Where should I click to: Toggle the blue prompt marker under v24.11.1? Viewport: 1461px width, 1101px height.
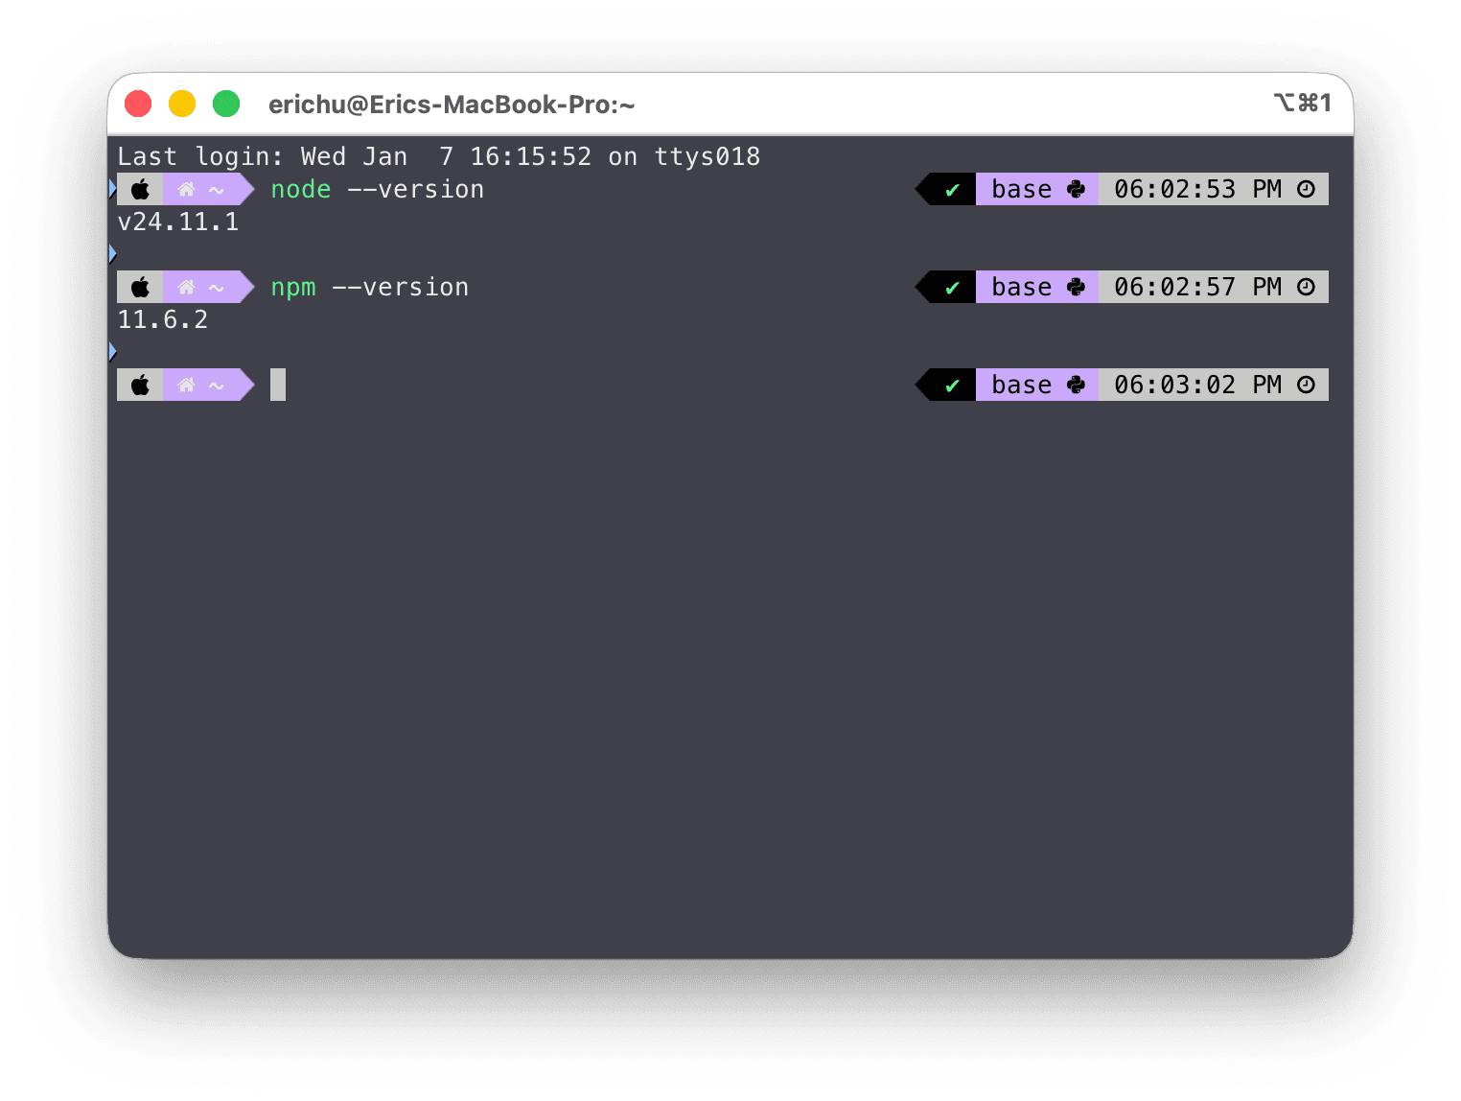point(114,253)
